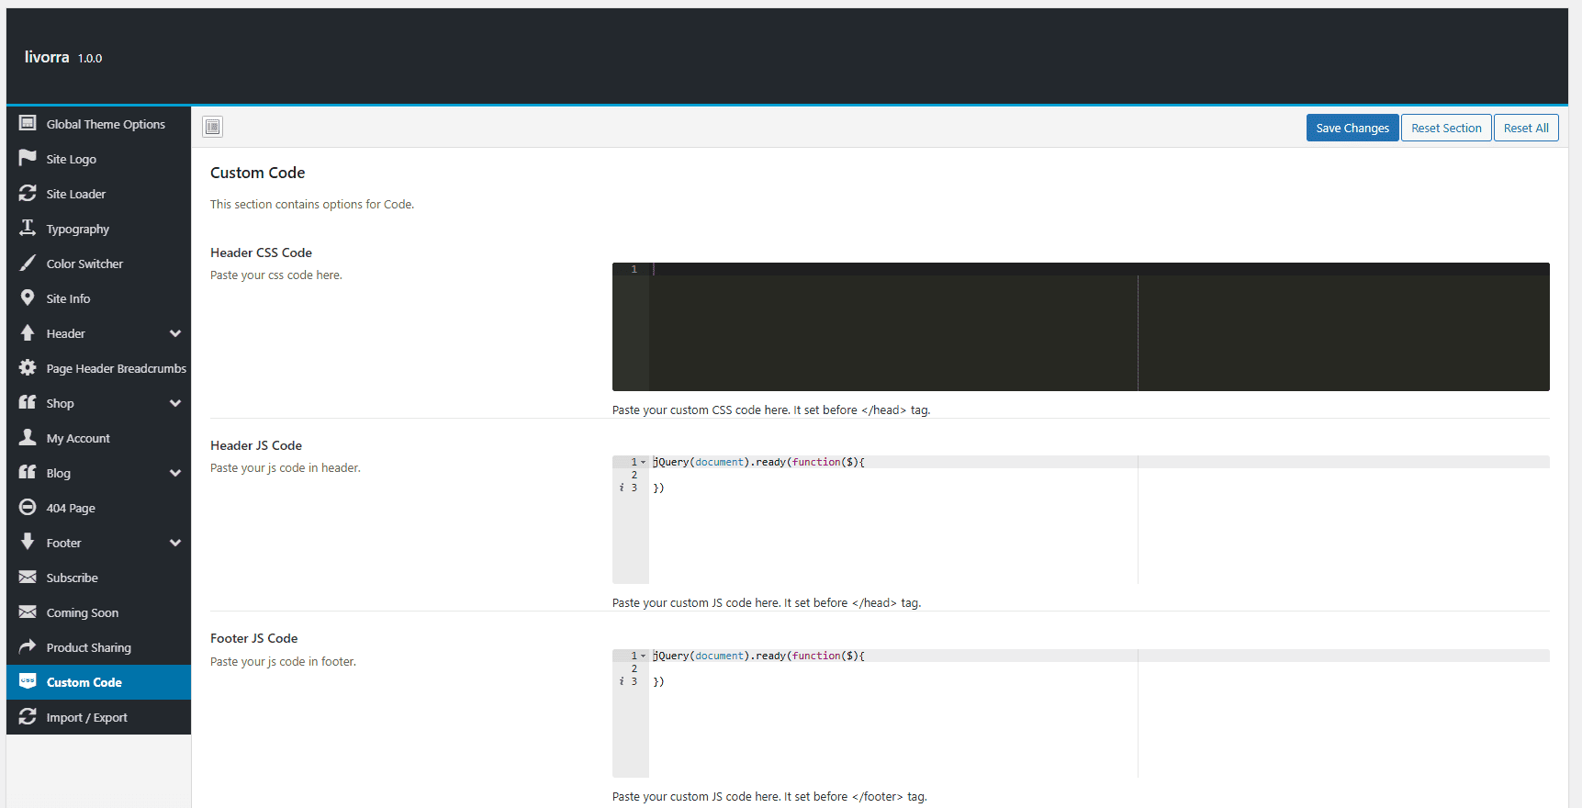This screenshot has height=808, width=1582.
Task: Expand the Footer submenu chevron
Action: [175, 543]
